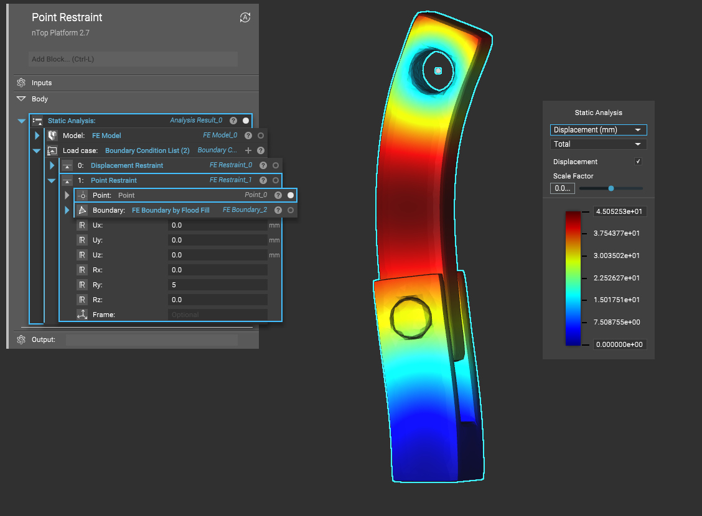The height and width of the screenshot is (516, 702).
Task: Open help for Boundary input row
Action: [278, 210]
